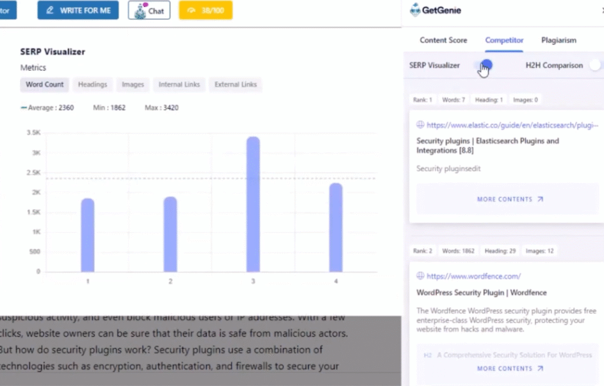Viewport: 604px width, 386px height.
Task: Click the 'Rank: 1' badge
Action: [x=422, y=100]
